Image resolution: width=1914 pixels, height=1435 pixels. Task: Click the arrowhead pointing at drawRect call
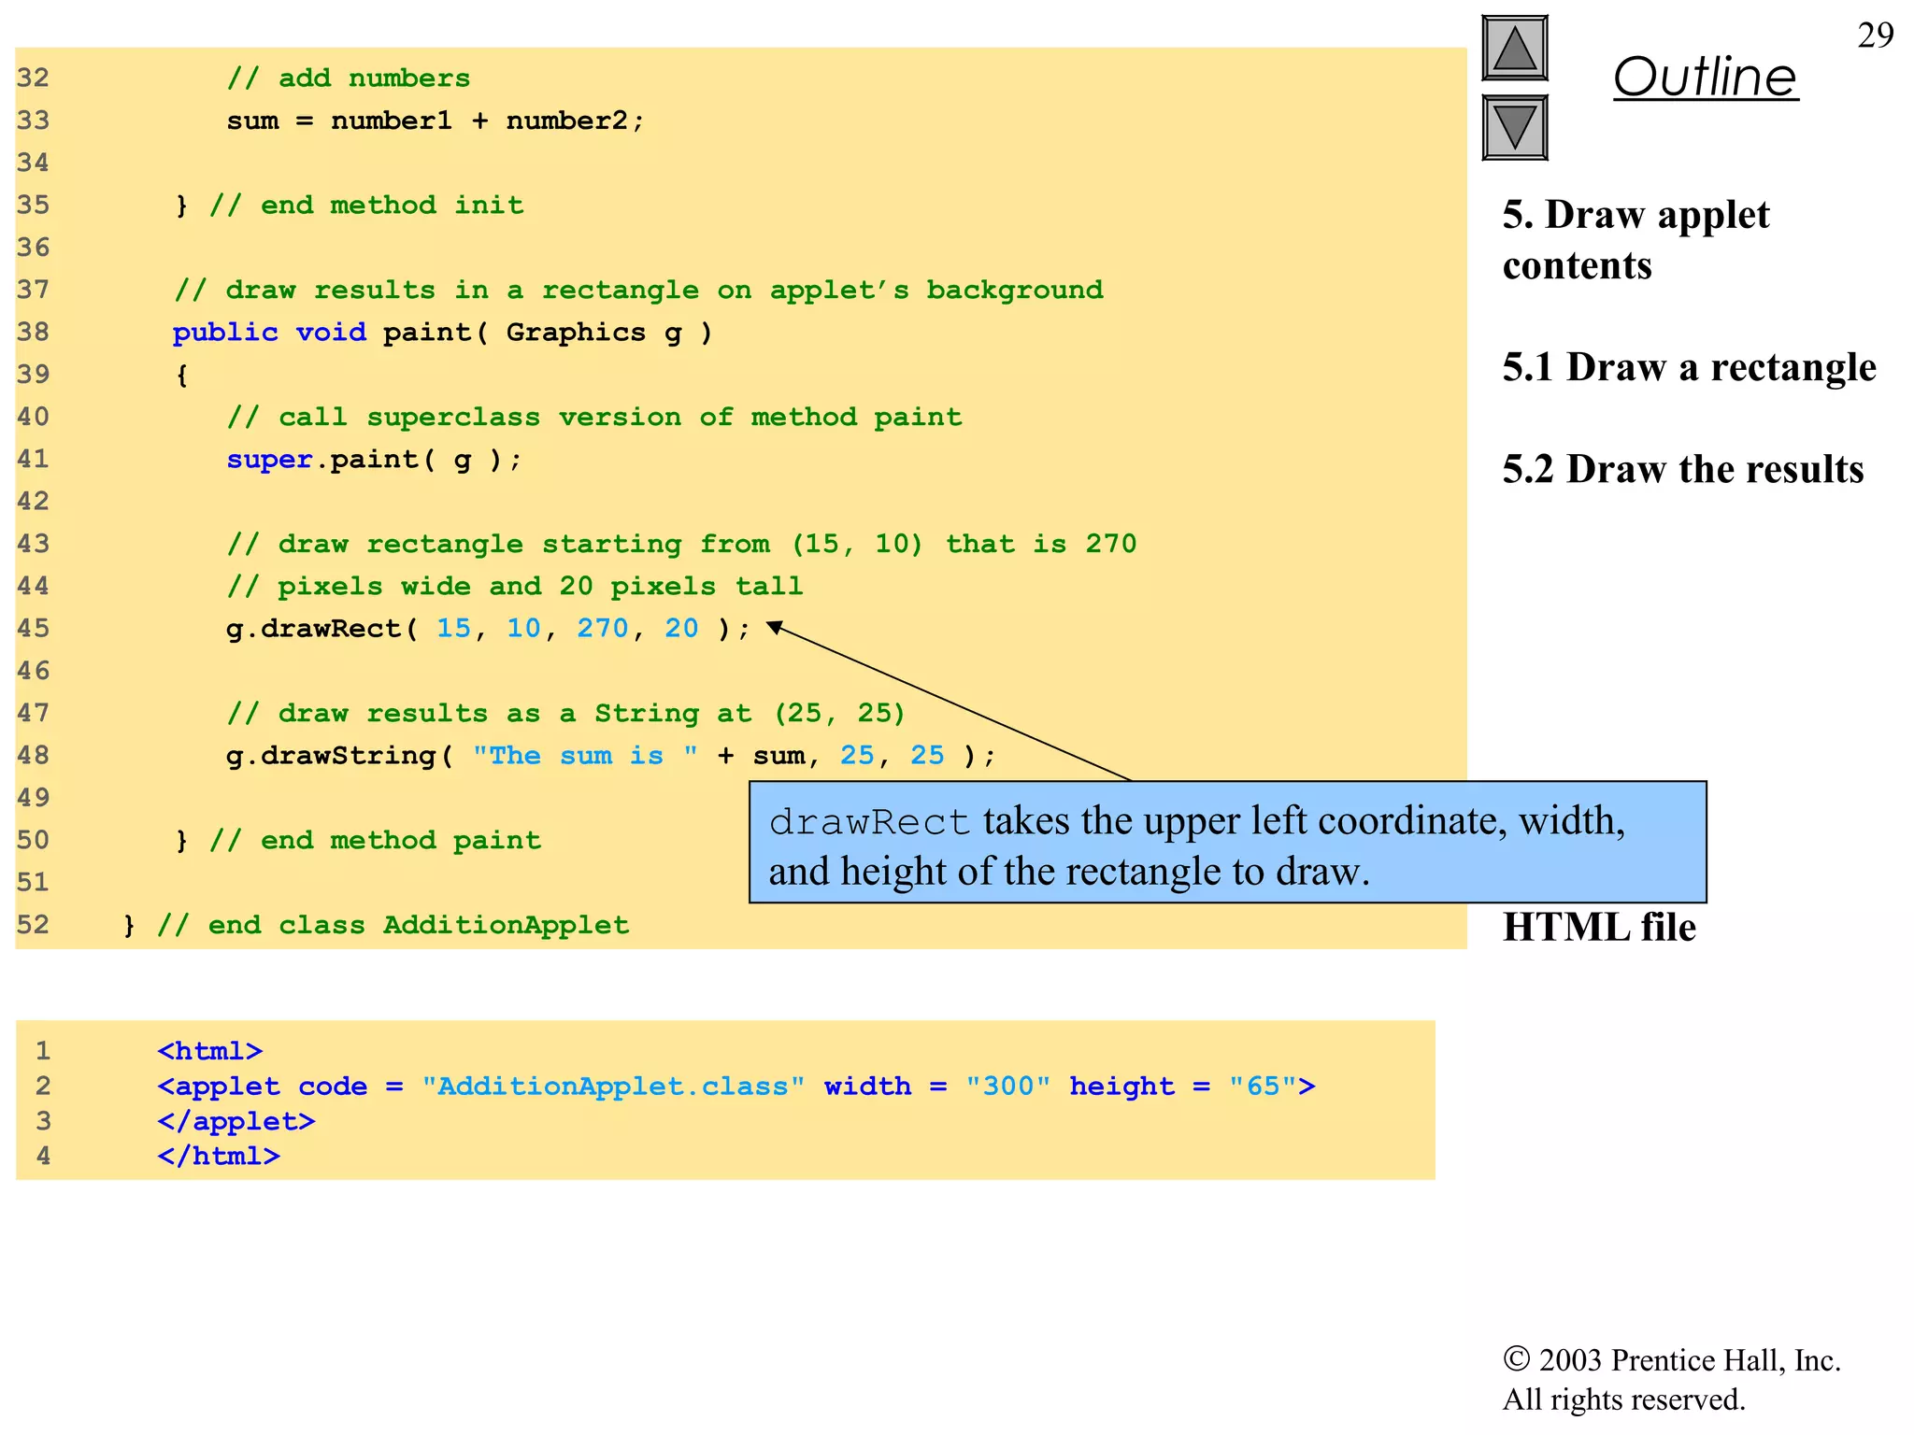click(x=775, y=628)
